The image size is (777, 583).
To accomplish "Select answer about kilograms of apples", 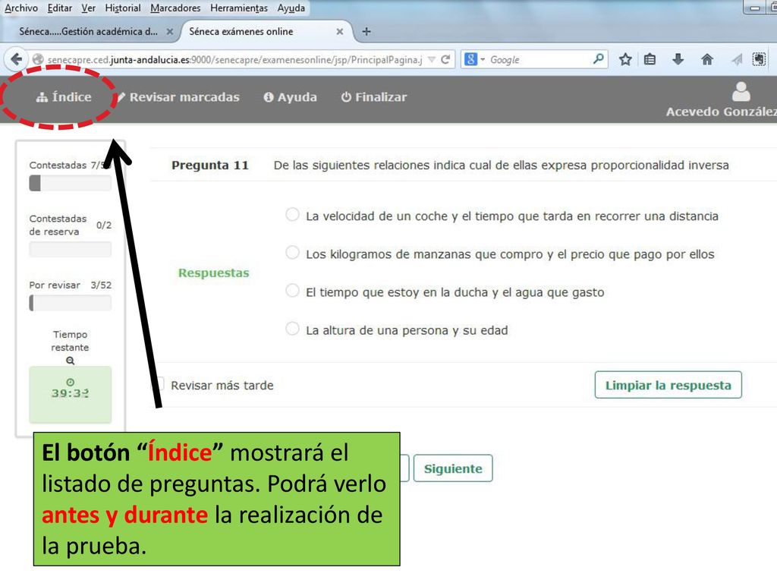I will click(292, 252).
